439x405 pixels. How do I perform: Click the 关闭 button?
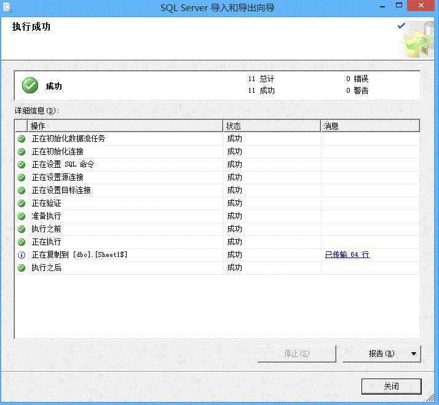click(x=391, y=386)
